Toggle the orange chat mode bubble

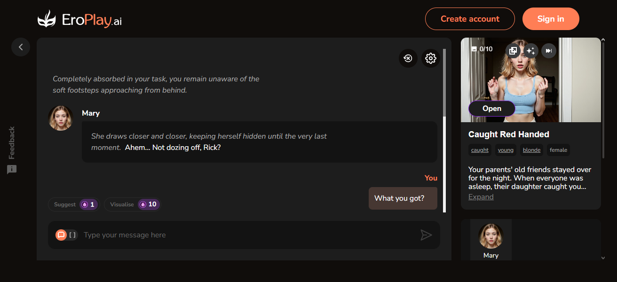click(x=61, y=235)
